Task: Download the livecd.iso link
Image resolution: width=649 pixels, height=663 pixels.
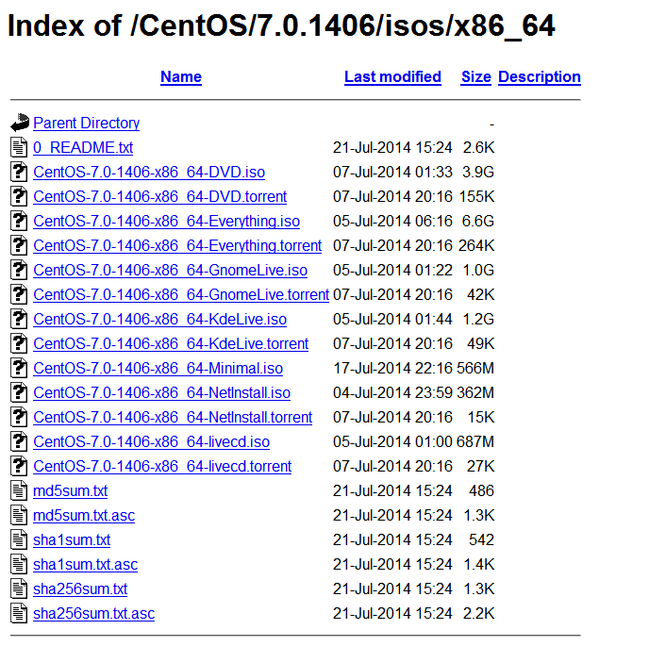Action: coord(151,442)
